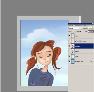The image size is (94, 92).
Task: Click the cloud layer thumbnail
Action: click(x=73, y=56)
